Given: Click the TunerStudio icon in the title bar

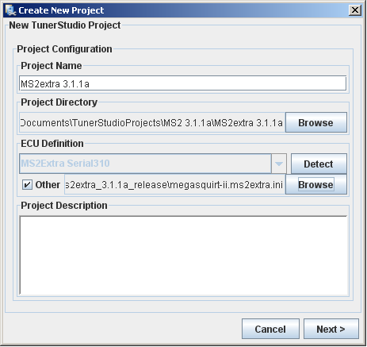Looking at the screenshot, I should click(x=10, y=10).
